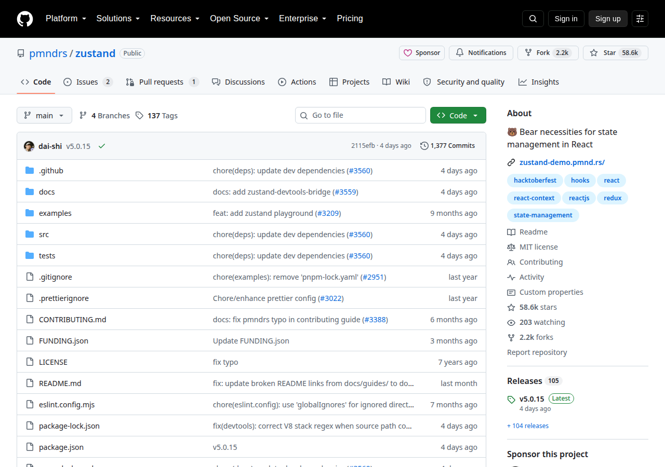The image size is (665, 467).
Task: Star the zustand repository
Action: coord(616,53)
